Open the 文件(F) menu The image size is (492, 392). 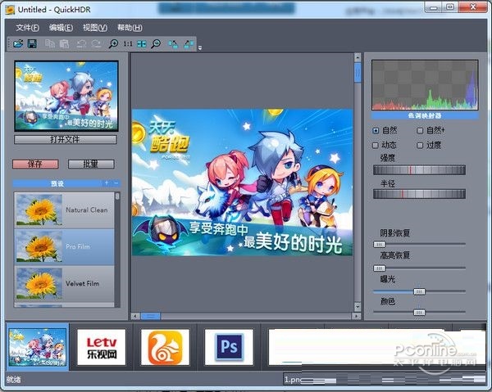(x=28, y=28)
